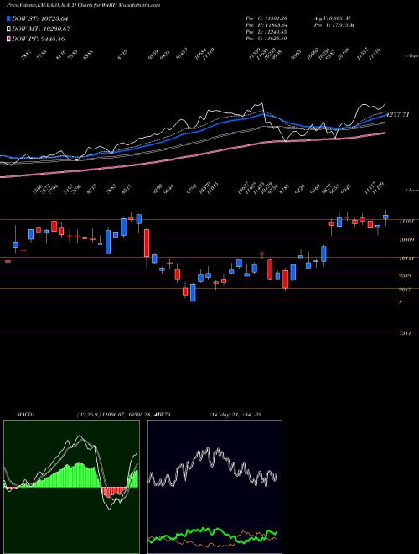
Task: Click the tall blue candle at the lowest point
Action: coord(193,293)
